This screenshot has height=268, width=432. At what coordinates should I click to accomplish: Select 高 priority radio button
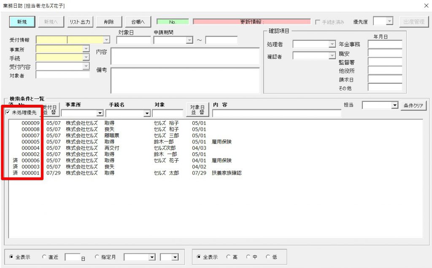tap(228, 257)
